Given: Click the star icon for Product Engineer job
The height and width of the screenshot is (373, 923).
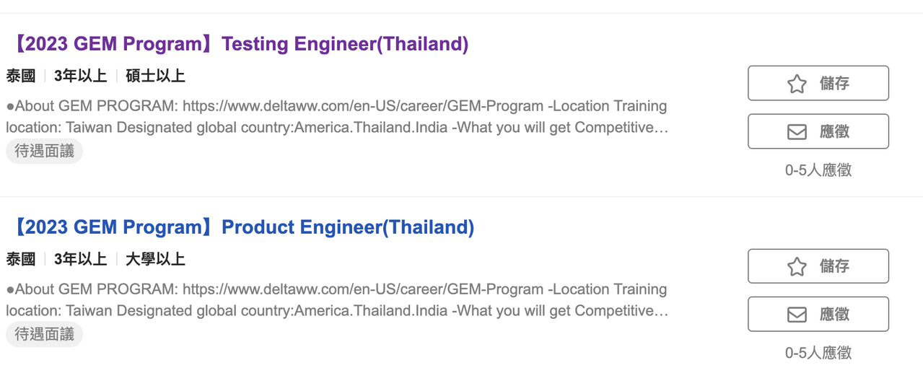Looking at the screenshot, I should (797, 267).
